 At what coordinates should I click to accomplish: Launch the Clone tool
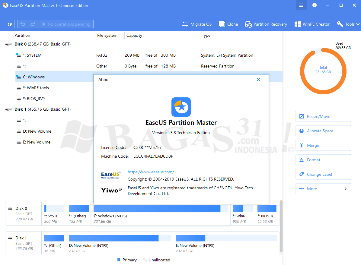(x=228, y=24)
